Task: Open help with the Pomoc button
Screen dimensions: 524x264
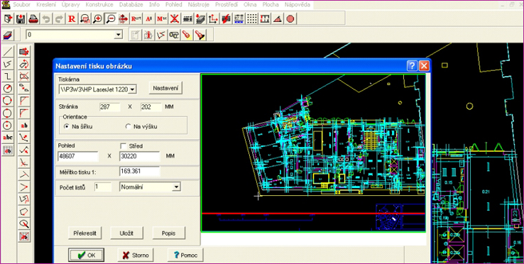Action: pos(185,255)
